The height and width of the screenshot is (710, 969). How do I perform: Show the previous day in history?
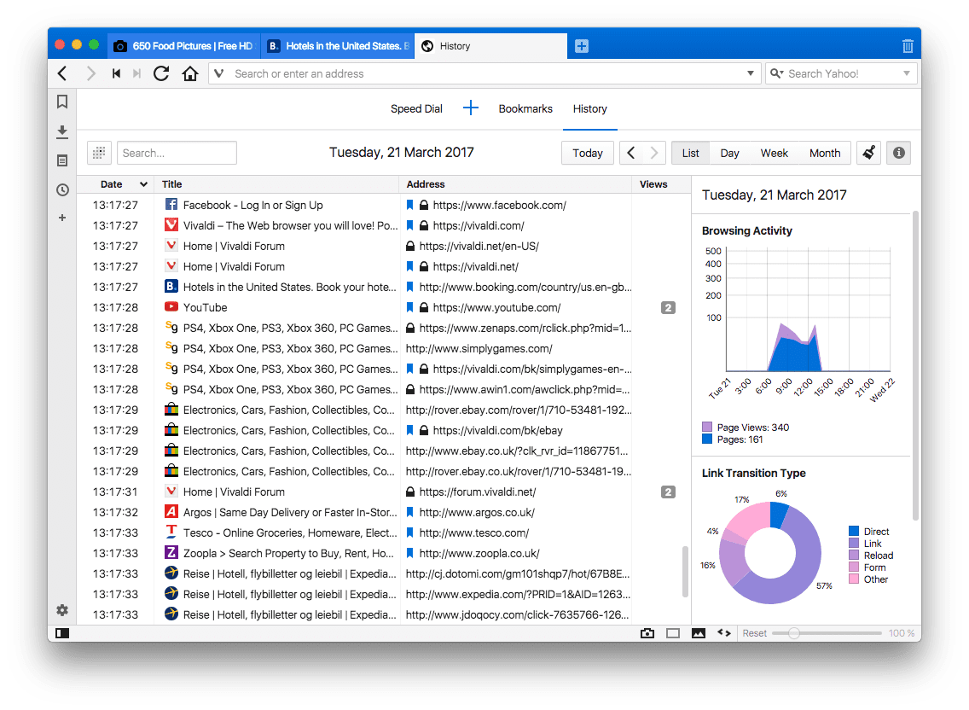(631, 153)
